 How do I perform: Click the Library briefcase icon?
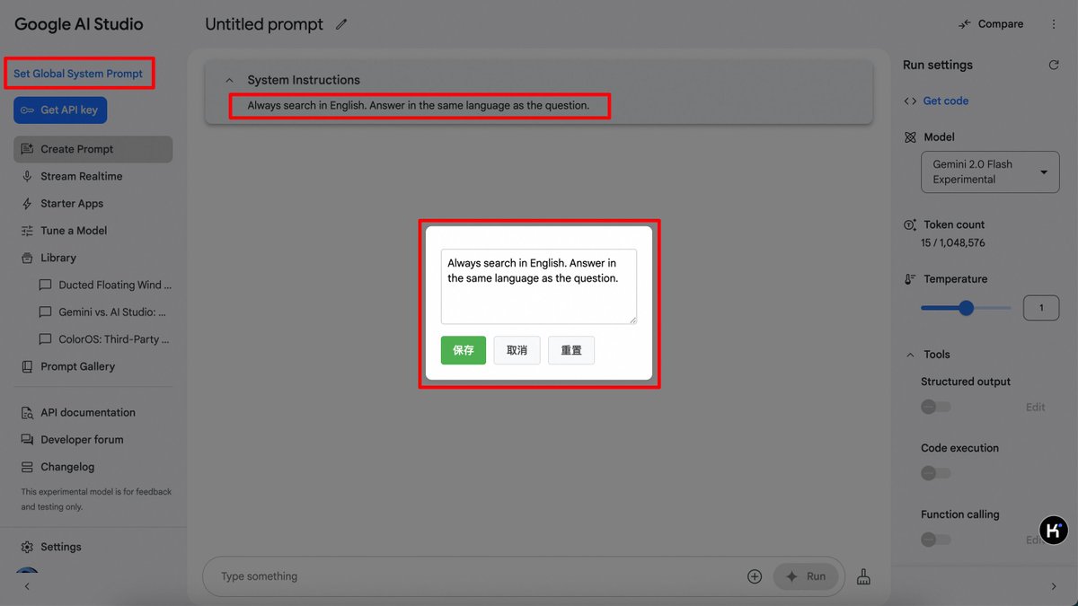tap(27, 258)
